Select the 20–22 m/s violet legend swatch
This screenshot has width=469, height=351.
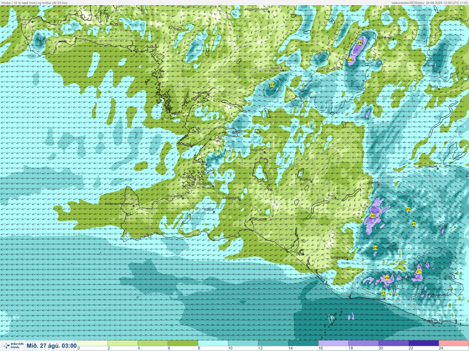pyautogui.click(x=393, y=343)
